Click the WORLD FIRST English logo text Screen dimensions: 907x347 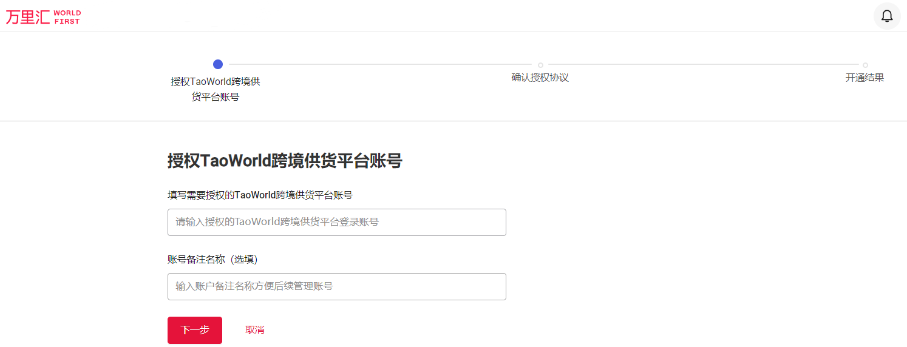[67, 17]
